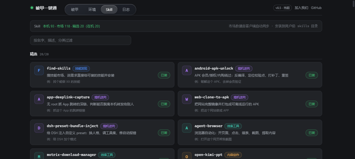Click the 已装 button for find-skills
The width and height of the screenshot is (355, 159).
164,75
